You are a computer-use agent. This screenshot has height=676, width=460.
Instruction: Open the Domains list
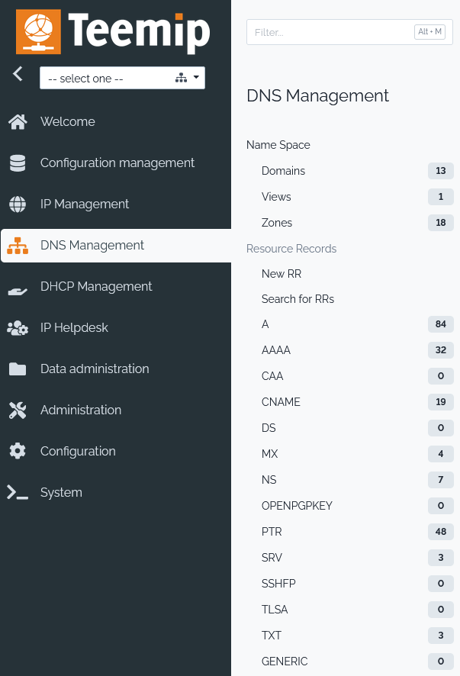click(x=283, y=171)
